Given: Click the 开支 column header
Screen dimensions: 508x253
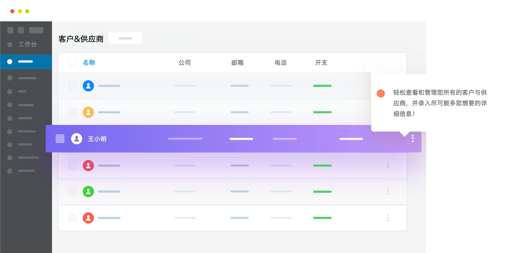Looking at the screenshot, I should pyautogui.click(x=321, y=62).
